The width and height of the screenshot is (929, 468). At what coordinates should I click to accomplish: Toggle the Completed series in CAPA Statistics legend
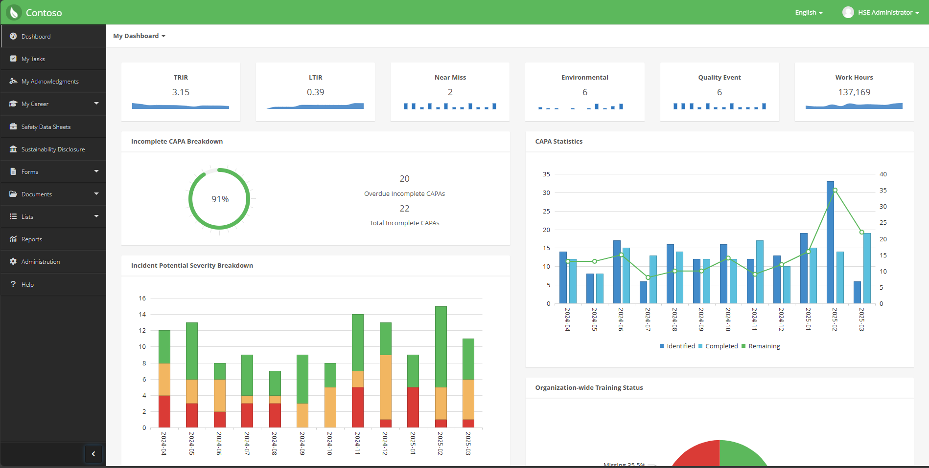[x=719, y=346]
